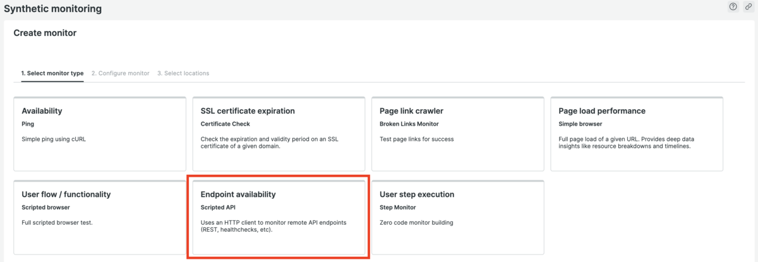The height and width of the screenshot is (262, 758).
Task: Click "Full scripted browser test" description
Action: coord(57,222)
